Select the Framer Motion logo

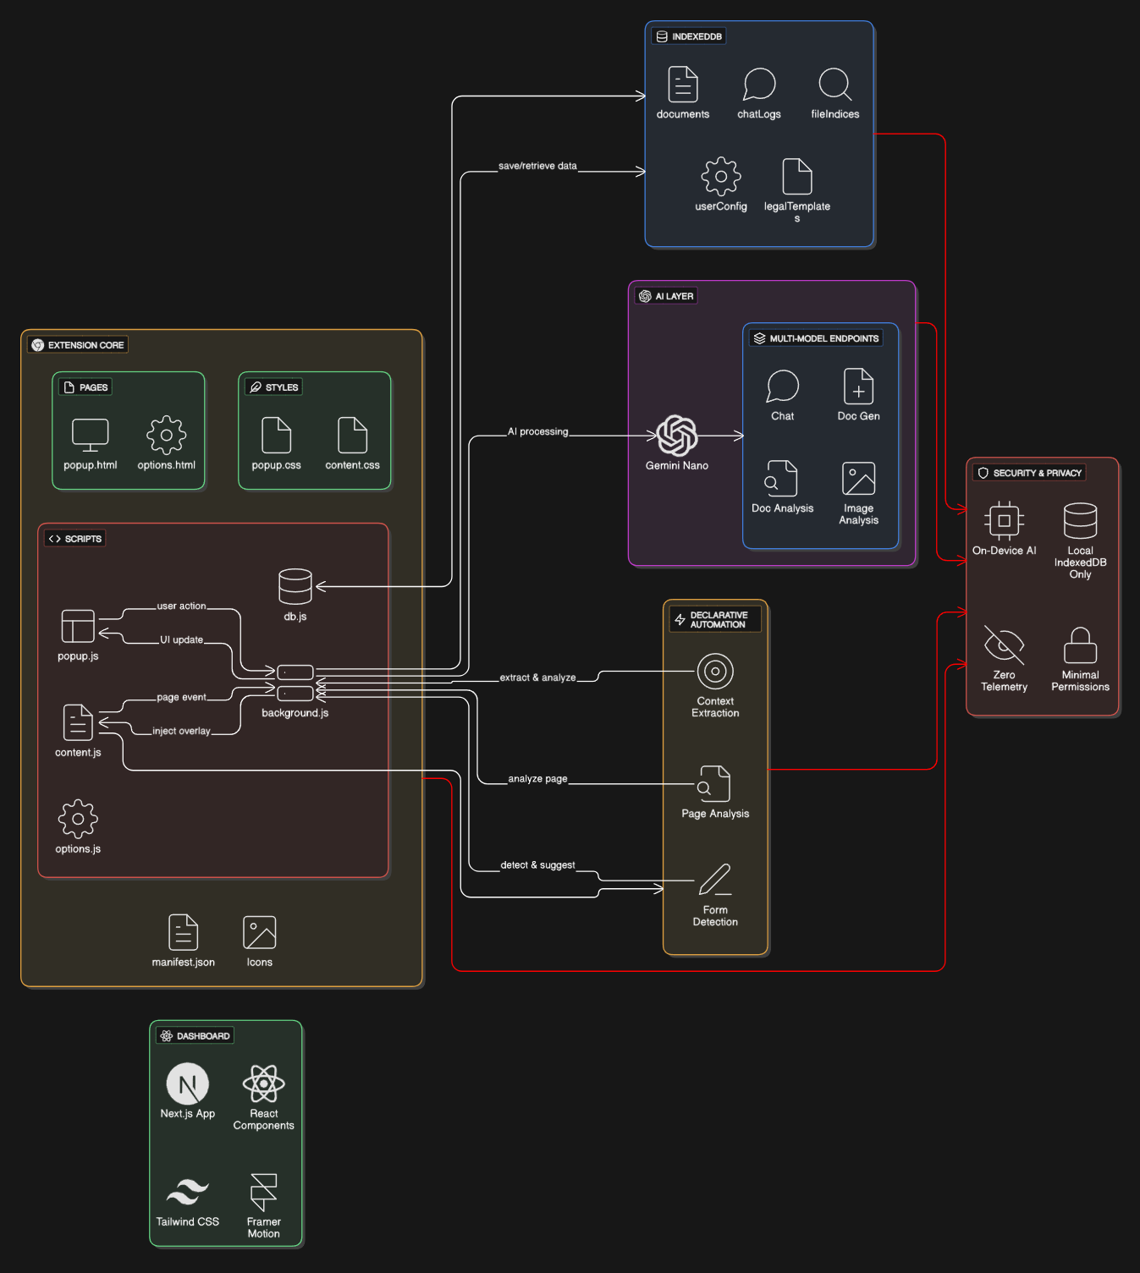(264, 1193)
